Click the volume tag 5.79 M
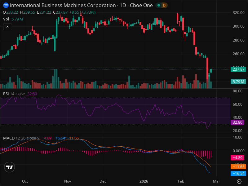 [x=238, y=82]
